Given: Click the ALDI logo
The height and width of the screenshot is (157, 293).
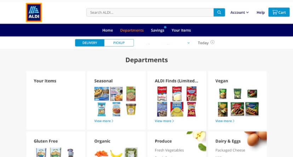Looking at the screenshot, I should tap(34, 12).
